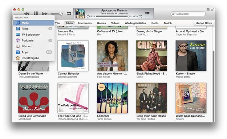Switch to the Interpreten tab
The image size is (227, 139).
point(85,23)
